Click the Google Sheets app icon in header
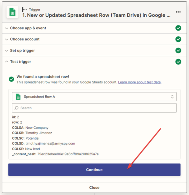 (x=12, y=12)
